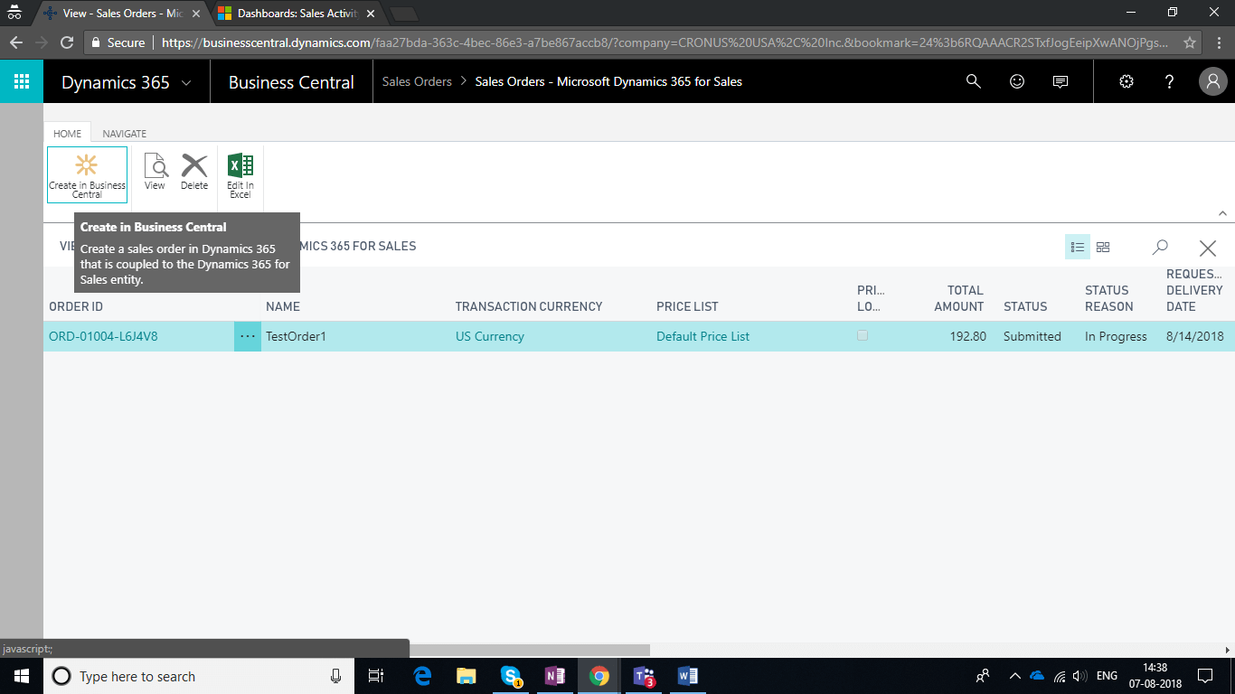Expand the Dynamics 365 dropdown chevron
The width and height of the screenshot is (1235, 694).
186,82
